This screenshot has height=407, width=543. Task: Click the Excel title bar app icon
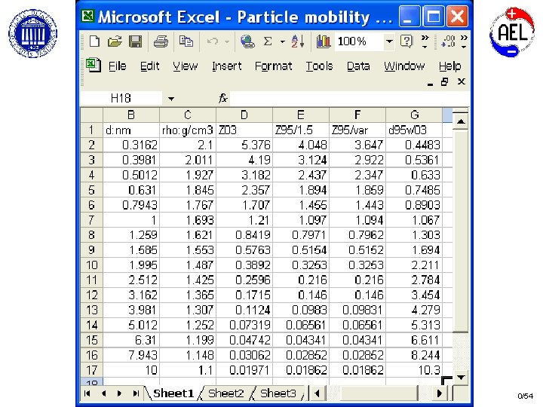pos(88,16)
